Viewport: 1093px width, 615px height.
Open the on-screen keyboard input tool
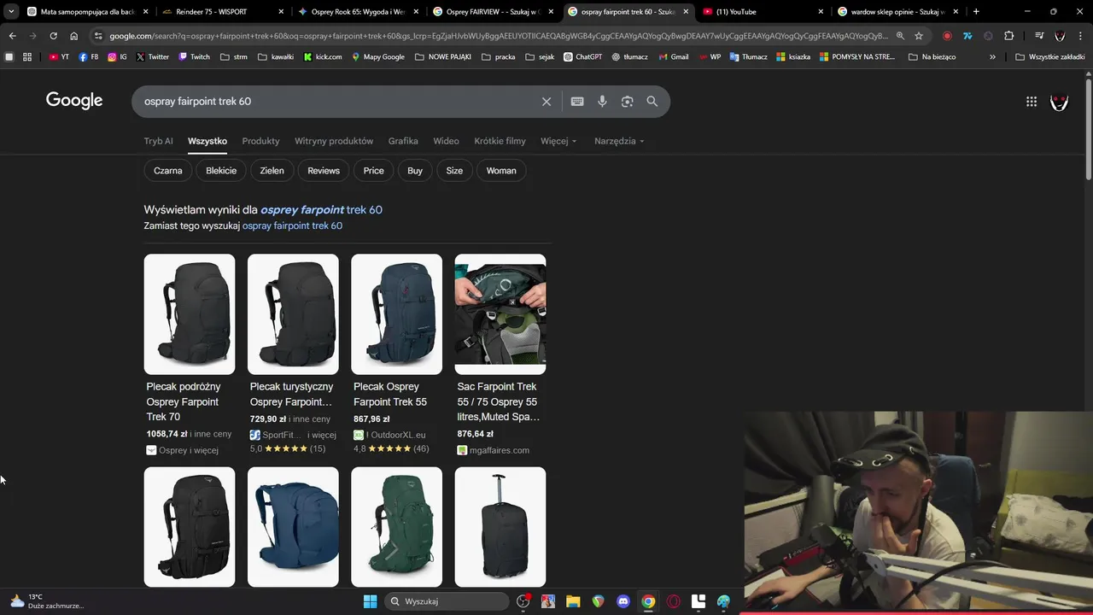point(577,102)
